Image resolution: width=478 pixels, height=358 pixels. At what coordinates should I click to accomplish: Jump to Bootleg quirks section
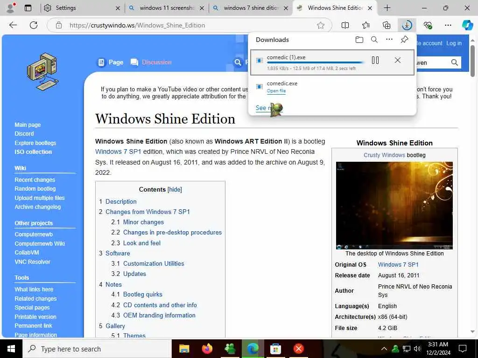click(143, 295)
